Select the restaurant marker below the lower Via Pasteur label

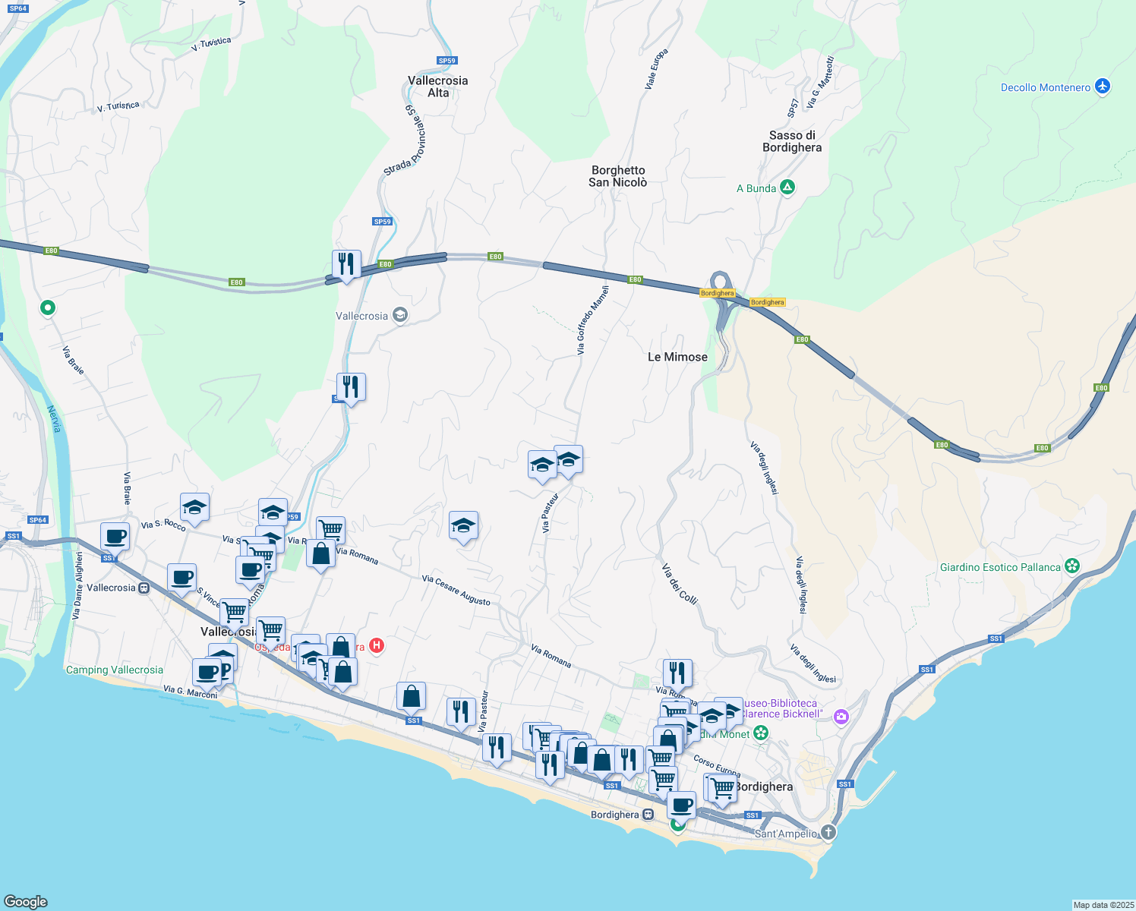pyautogui.click(x=497, y=749)
